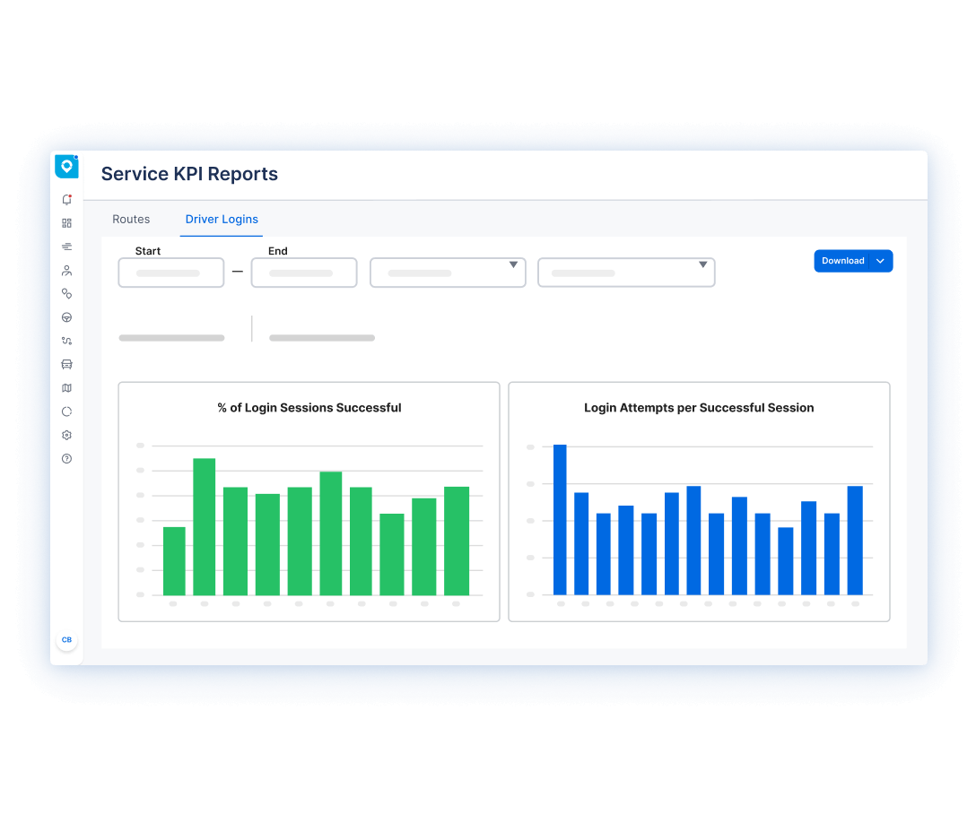Open the Download button's chevron options
976x814 pixels.
[881, 261]
